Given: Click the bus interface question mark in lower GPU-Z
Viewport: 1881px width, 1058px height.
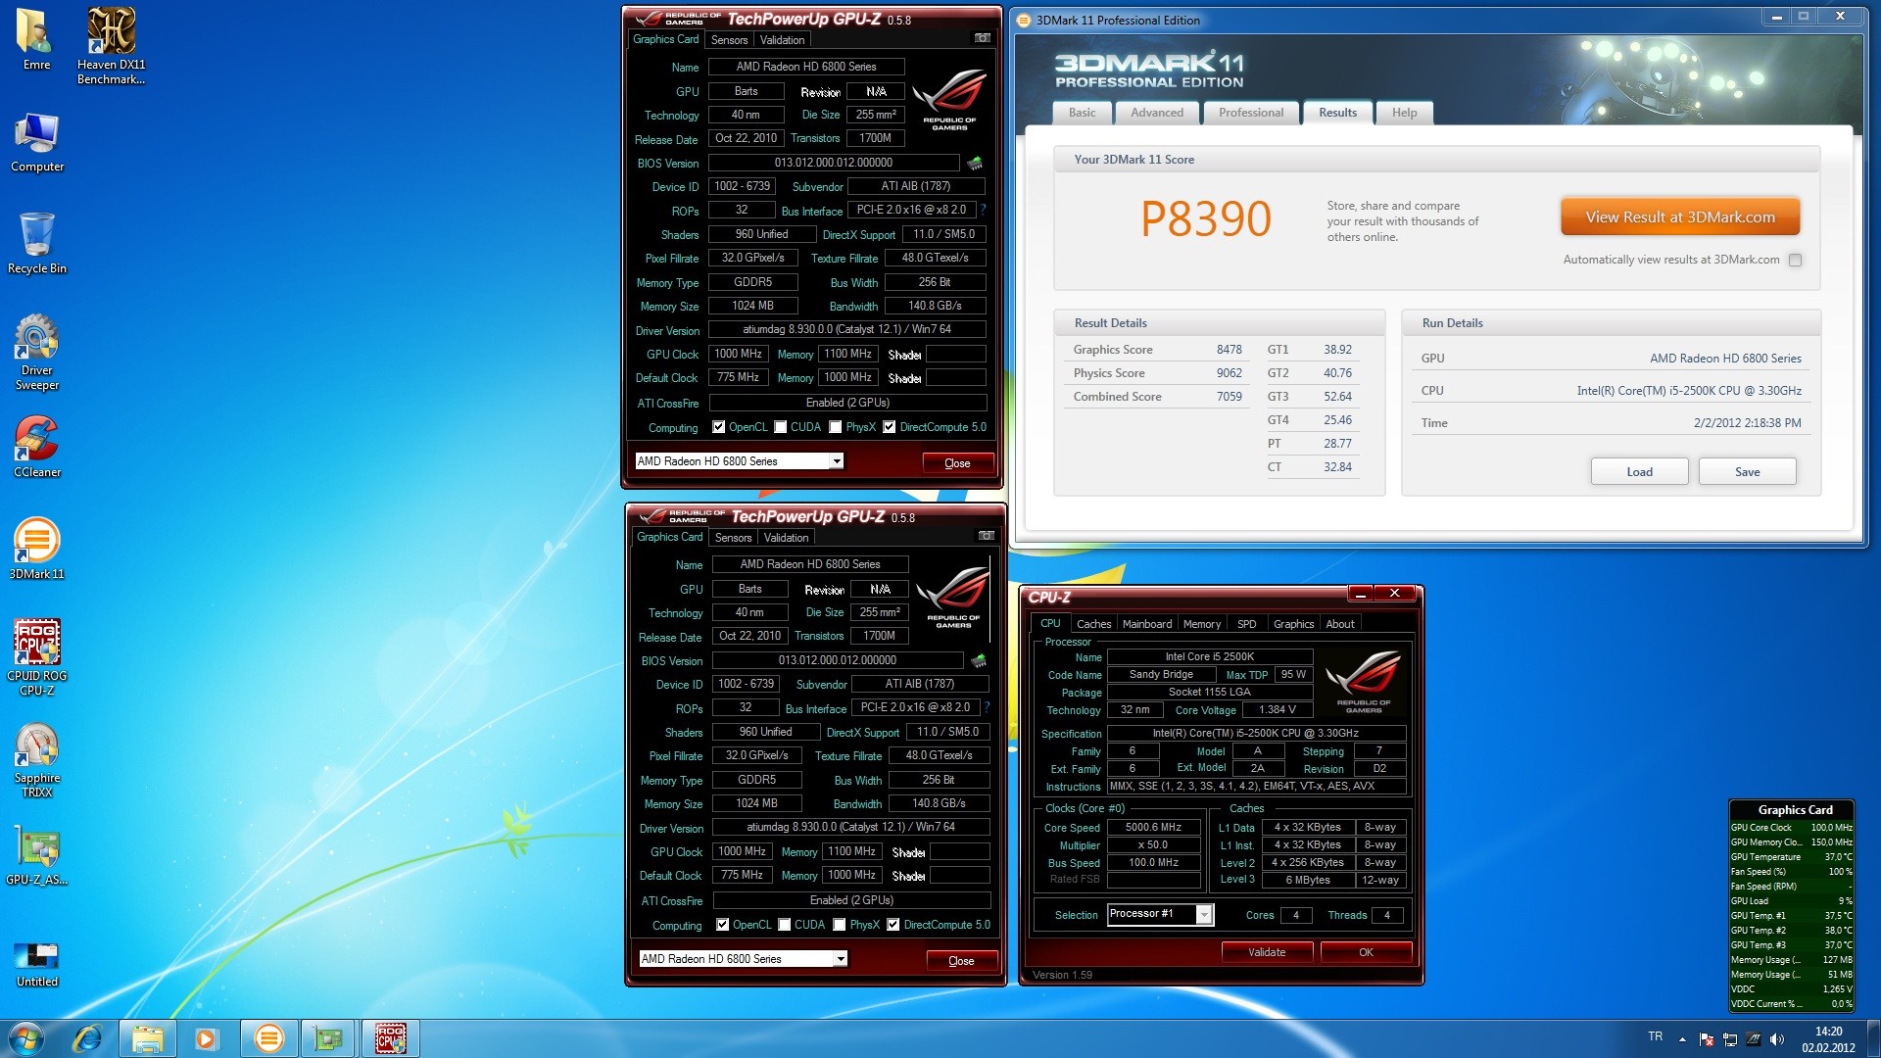Looking at the screenshot, I should click(987, 707).
